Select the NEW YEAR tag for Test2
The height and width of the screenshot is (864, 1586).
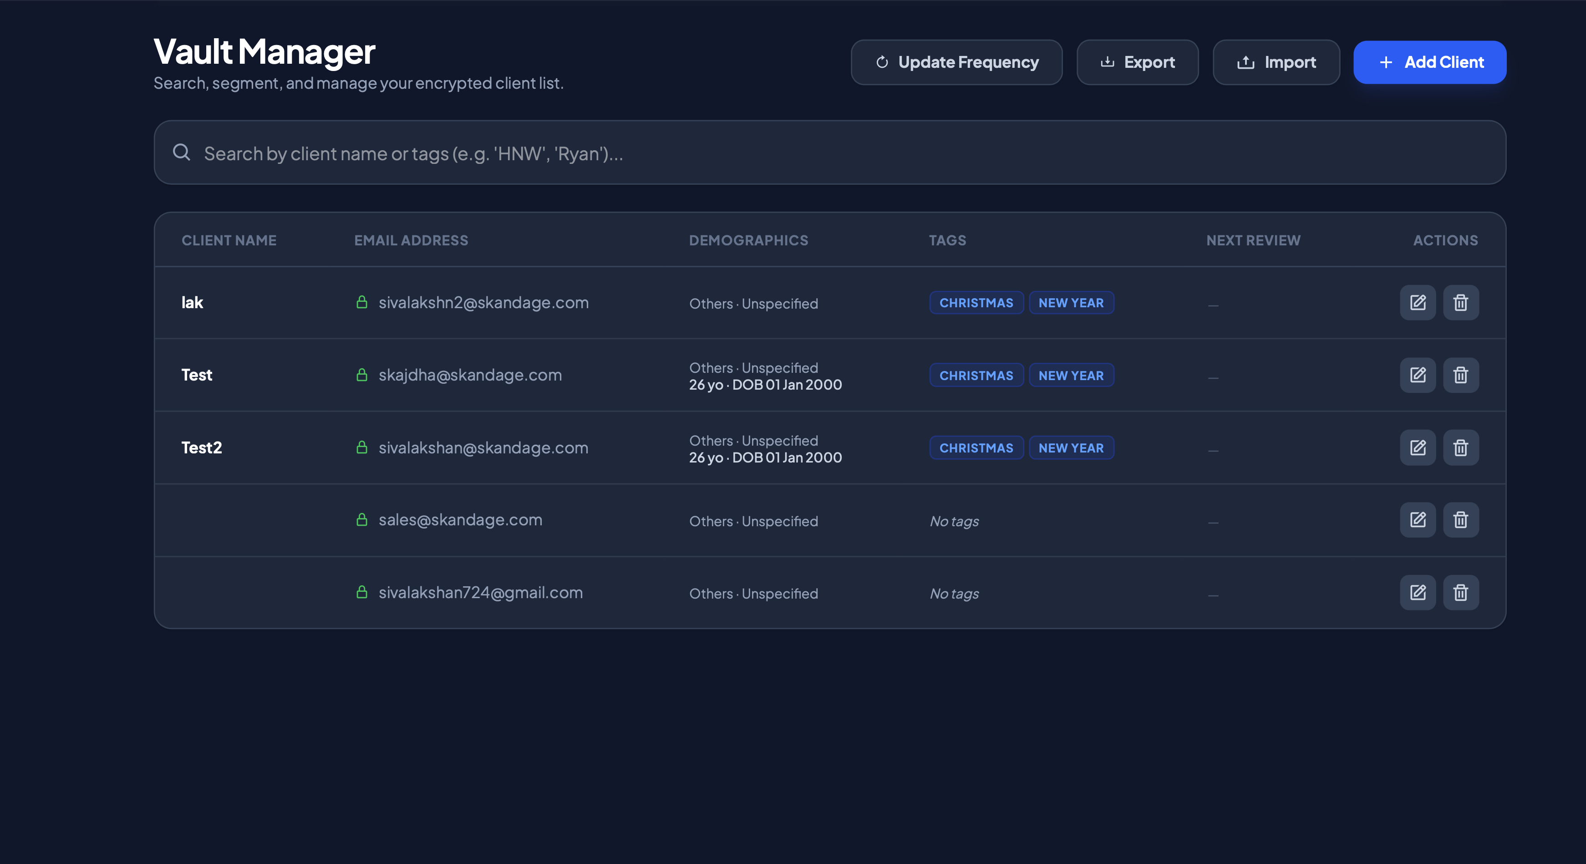1071,448
